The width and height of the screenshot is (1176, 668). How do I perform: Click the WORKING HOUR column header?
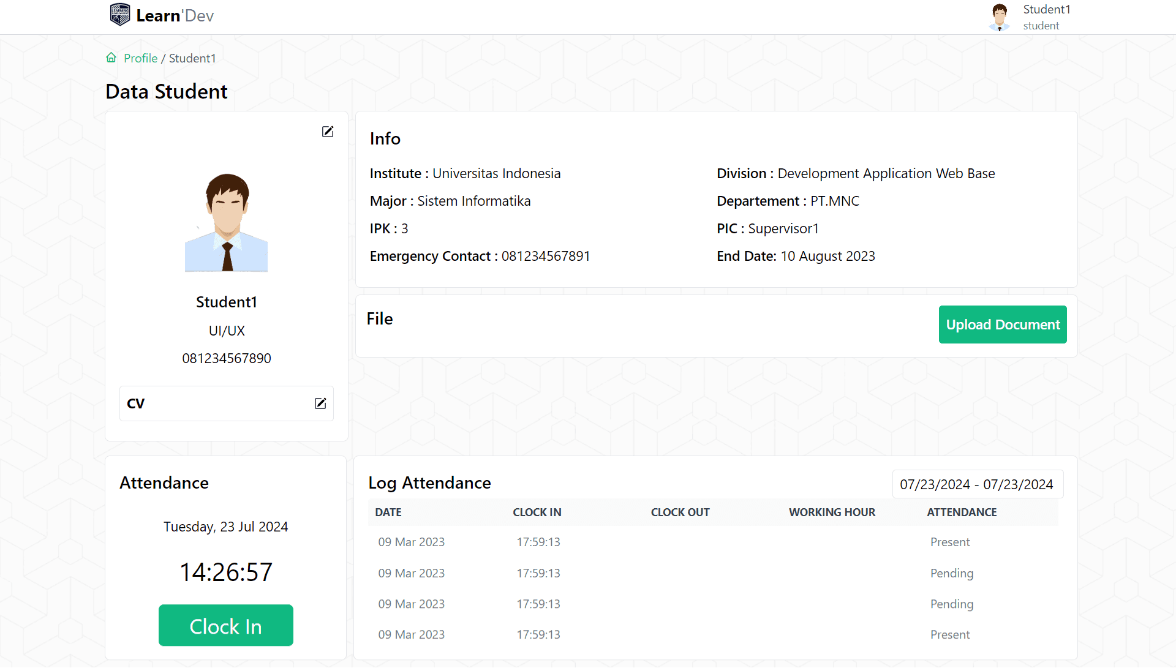click(832, 512)
